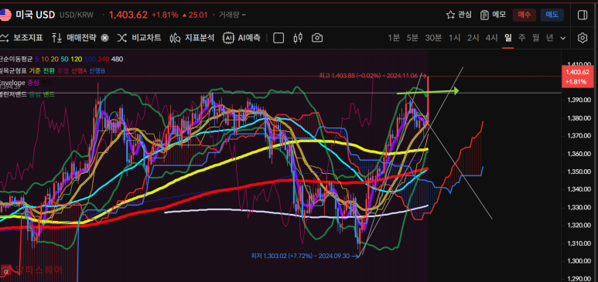Remove the 매매전략 strategy with the X icon
The image size is (598, 282).
[105, 38]
